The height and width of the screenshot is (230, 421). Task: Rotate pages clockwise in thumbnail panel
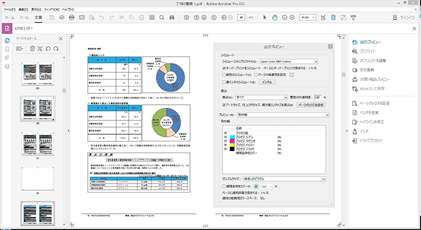pyautogui.click(x=56, y=49)
